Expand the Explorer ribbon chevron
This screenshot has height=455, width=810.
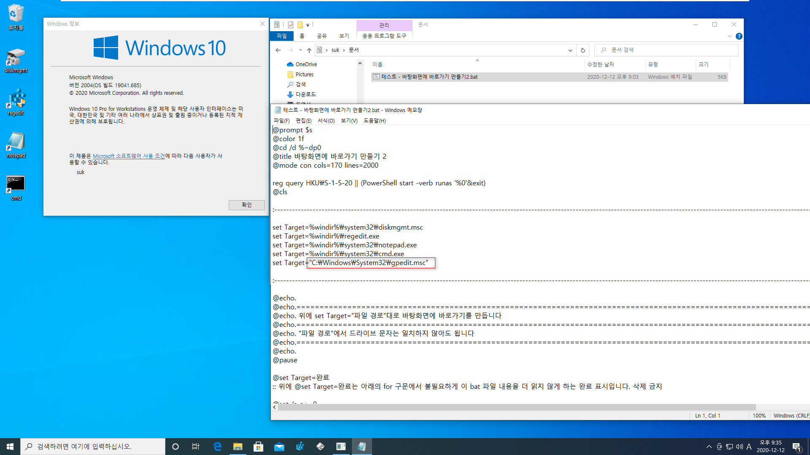tap(729, 36)
